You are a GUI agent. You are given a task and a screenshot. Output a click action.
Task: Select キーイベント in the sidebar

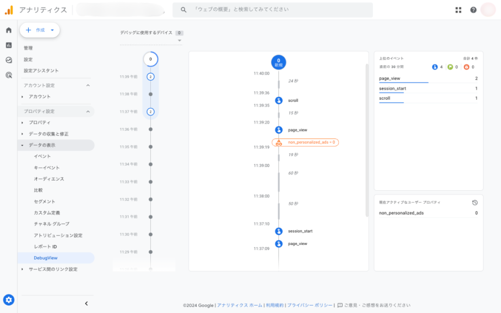pyautogui.click(x=46, y=168)
